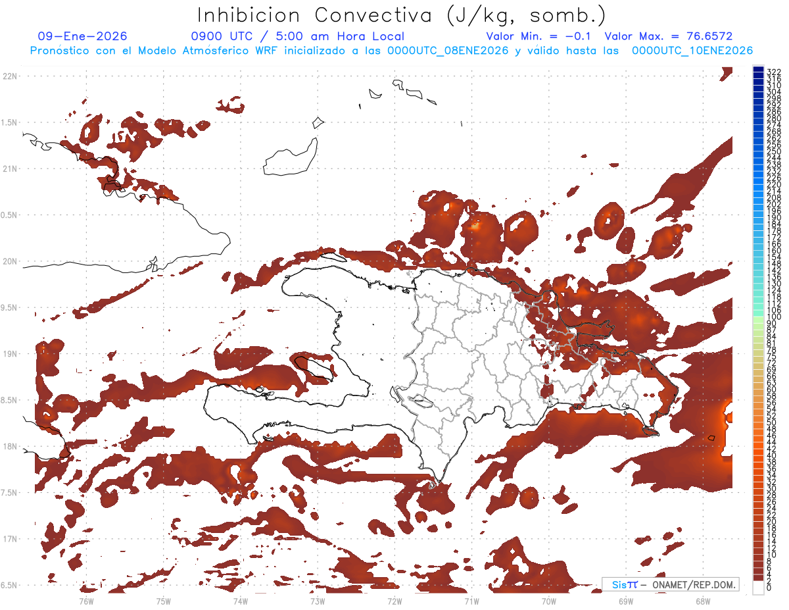Click the darkest blue swatch atop the color scale
The height and width of the screenshot is (610, 789).
click(759, 70)
